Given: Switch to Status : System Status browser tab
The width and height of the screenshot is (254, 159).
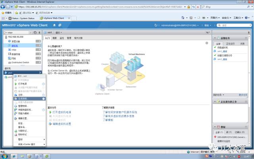Looking at the screenshot, I should pyautogui.click(x=23, y=18).
